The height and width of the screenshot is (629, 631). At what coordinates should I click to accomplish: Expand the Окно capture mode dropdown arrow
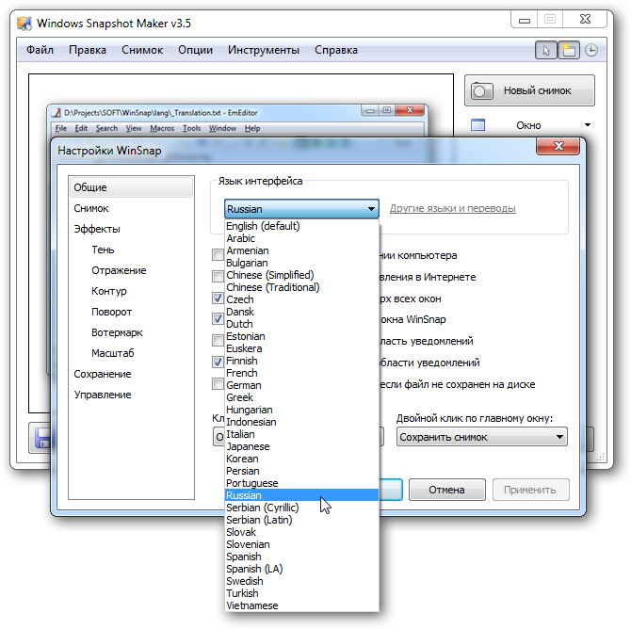tap(588, 124)
